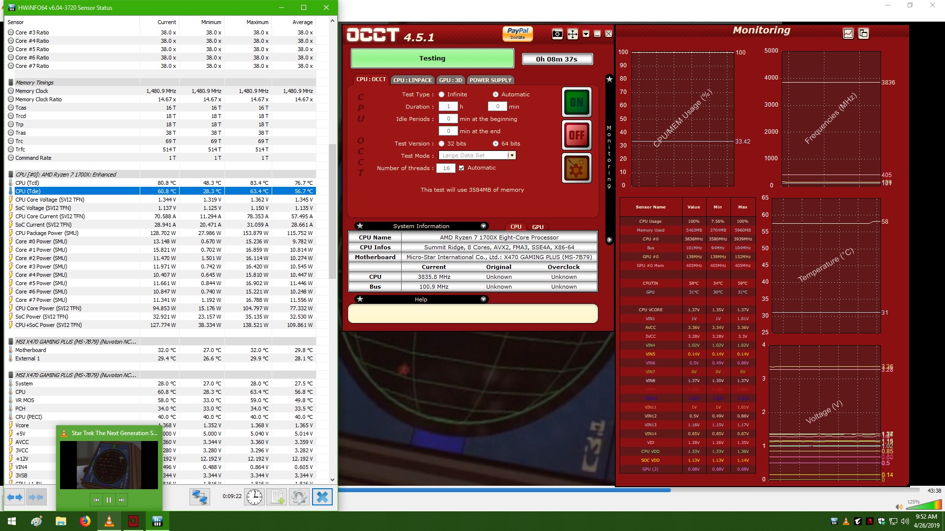Click the Number of threads field
The height and width of the screenshot is (531, 945).
click(x=445, y=168)
